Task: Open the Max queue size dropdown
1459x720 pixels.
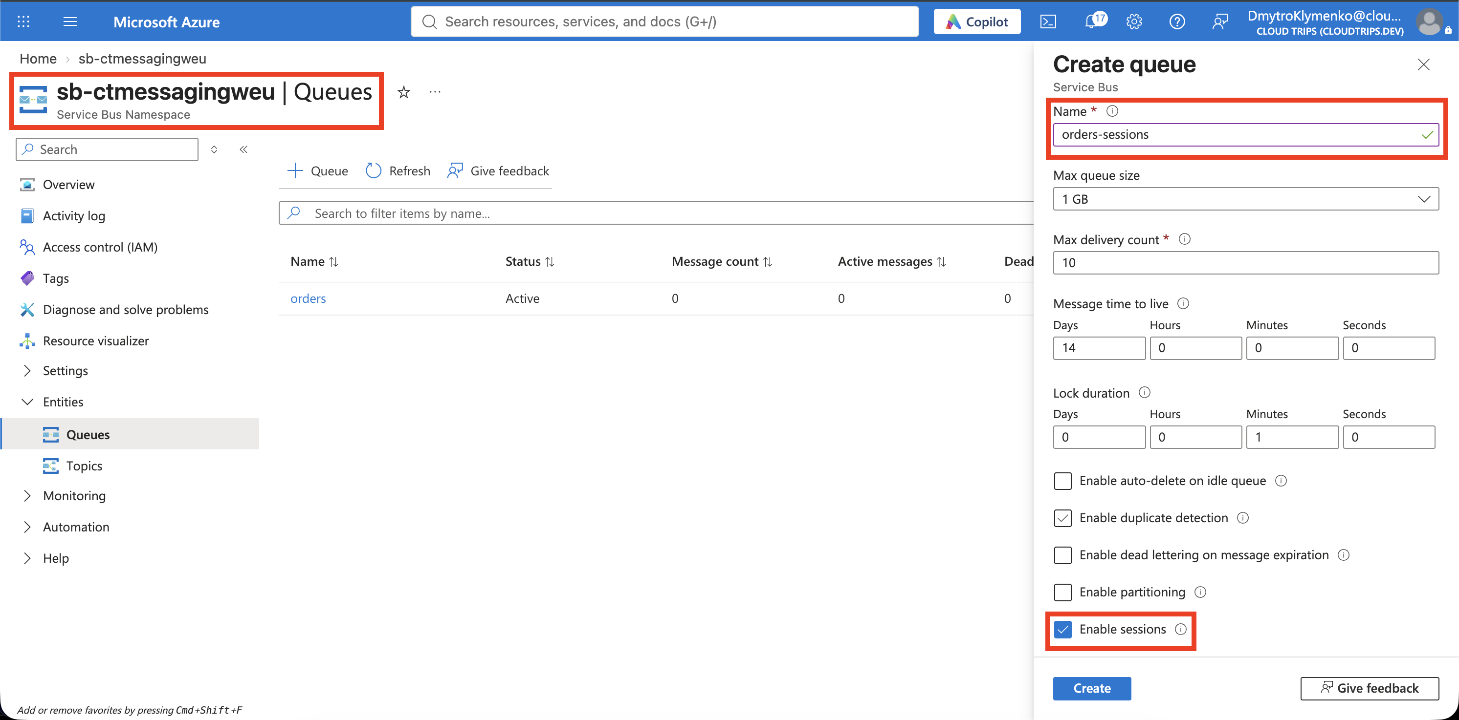Action: (1245, 199)
